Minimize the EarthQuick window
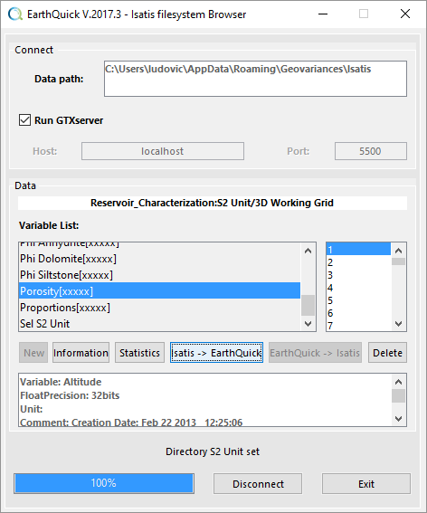 [323, 14]
